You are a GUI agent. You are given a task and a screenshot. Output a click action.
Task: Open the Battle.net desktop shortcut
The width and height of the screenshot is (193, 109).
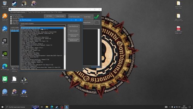(5, 29)
